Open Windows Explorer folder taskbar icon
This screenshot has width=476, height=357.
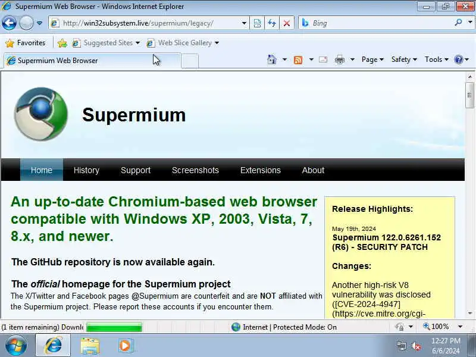[90, 346]
